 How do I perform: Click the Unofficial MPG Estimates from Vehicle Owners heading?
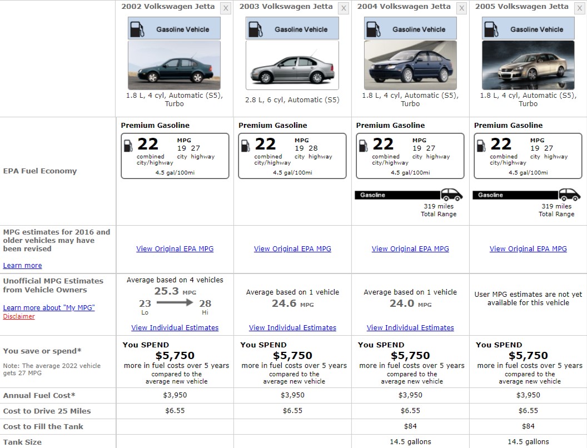53,285
